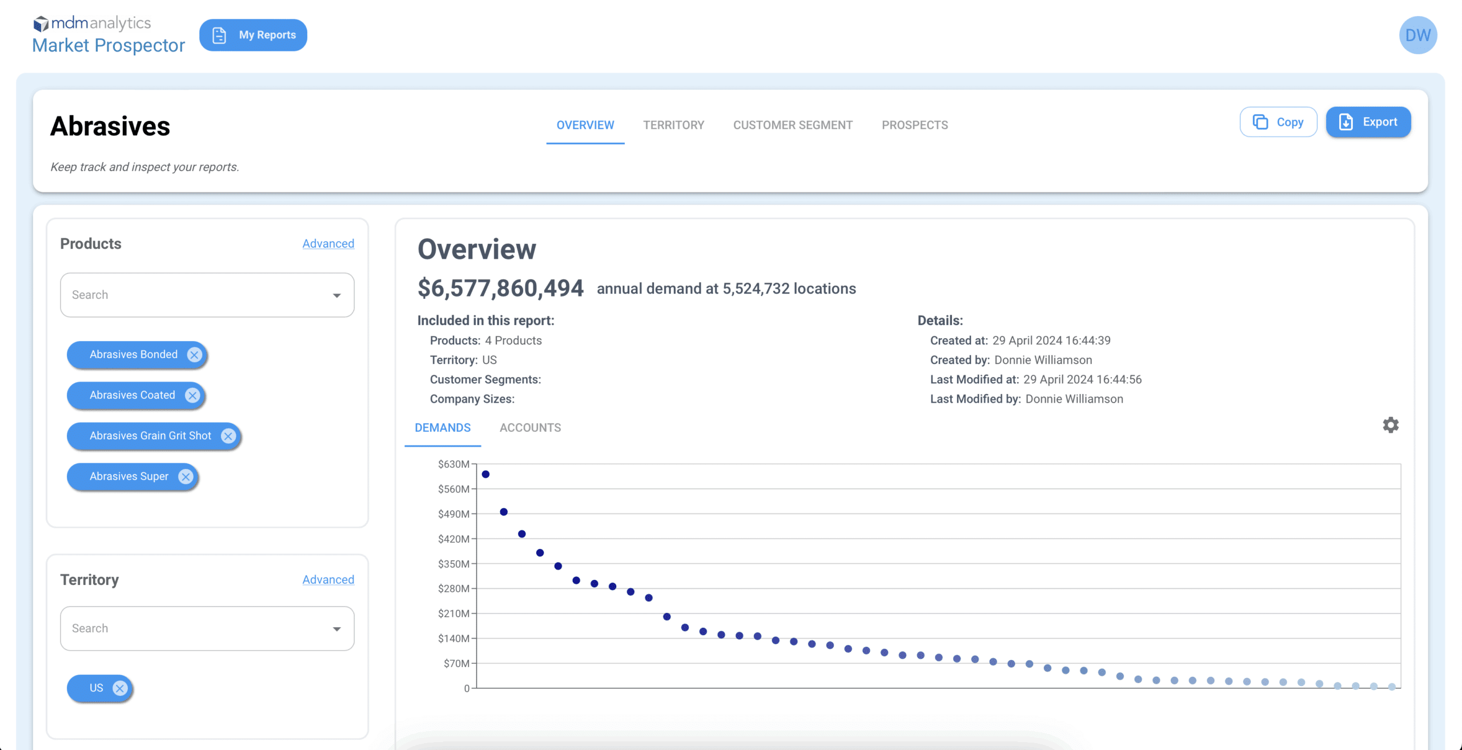Open Advanced options for Products
This screenshot has height=750, width=1462.
tap(328, 244)
